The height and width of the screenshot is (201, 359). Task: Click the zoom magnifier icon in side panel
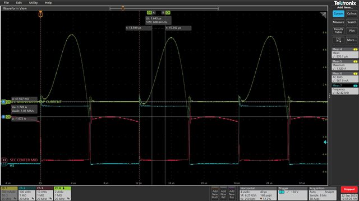(338, 40)
